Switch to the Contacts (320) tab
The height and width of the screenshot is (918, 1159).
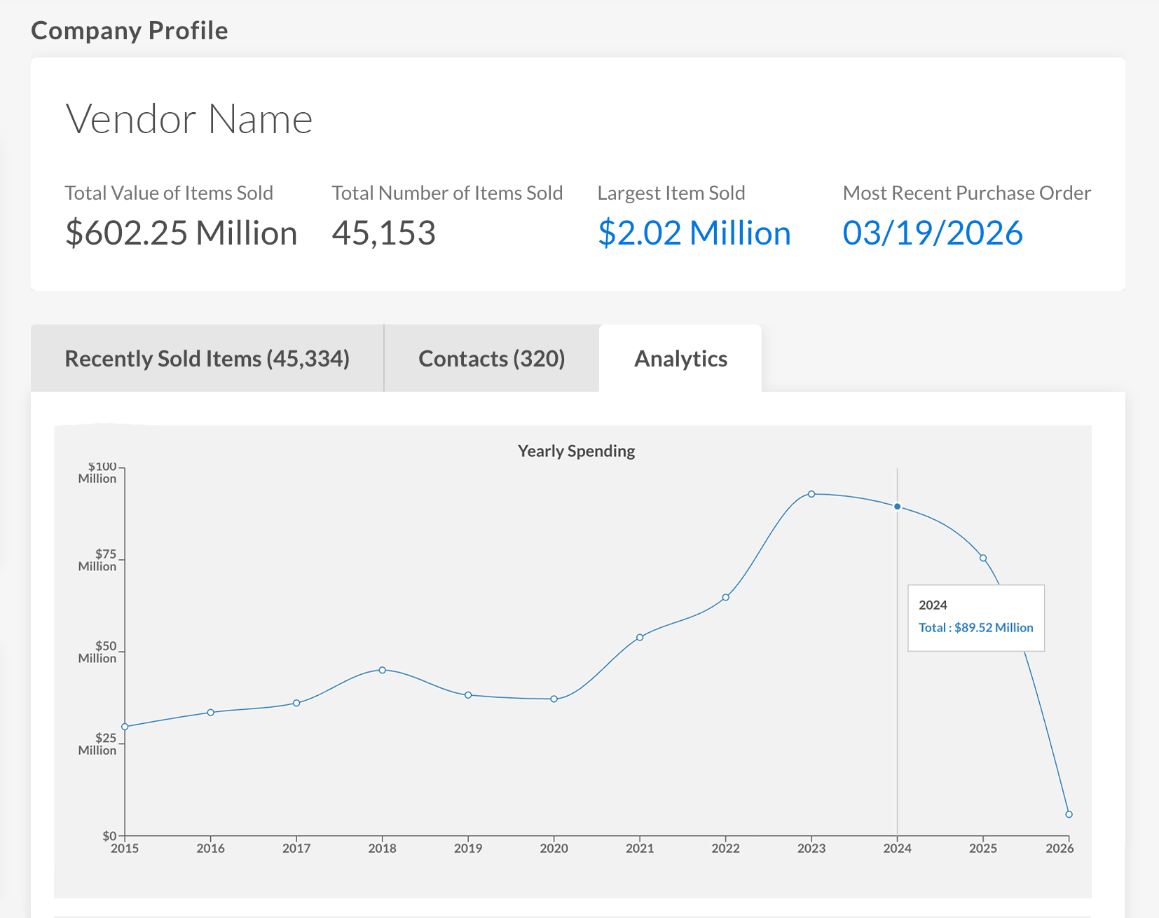(x=491, y=359)
